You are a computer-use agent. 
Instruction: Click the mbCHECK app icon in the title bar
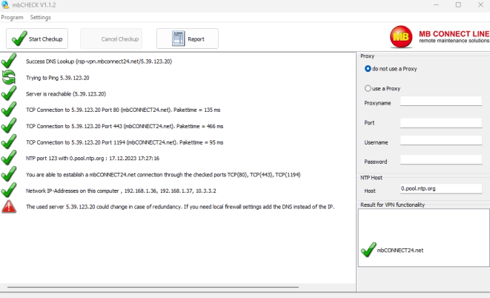pos(5,5)
